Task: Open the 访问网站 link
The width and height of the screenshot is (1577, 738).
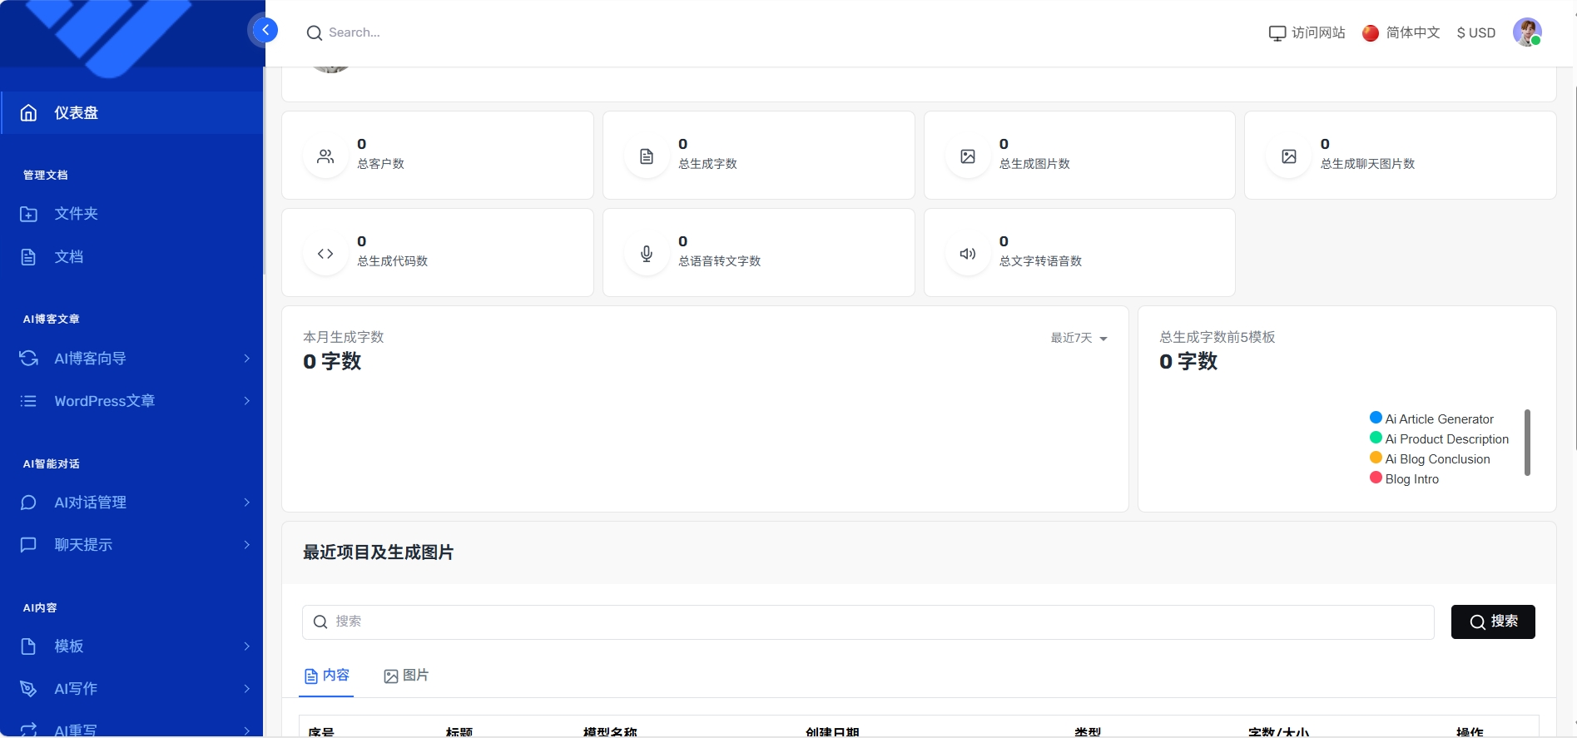Action: [x=1307, y=32]
